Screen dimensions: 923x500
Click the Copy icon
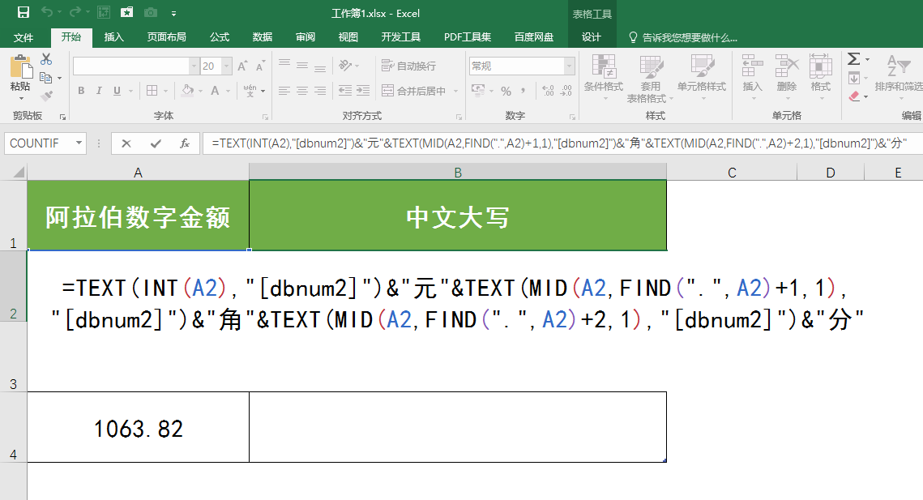(46, 77)
